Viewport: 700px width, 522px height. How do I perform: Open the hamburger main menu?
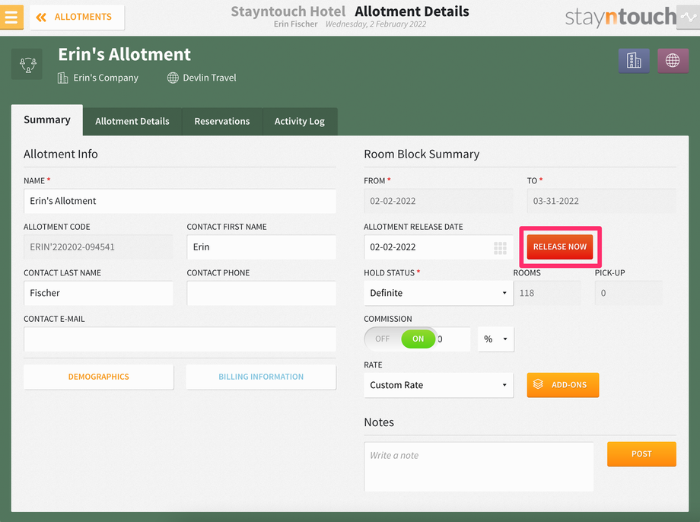[11, 17]
